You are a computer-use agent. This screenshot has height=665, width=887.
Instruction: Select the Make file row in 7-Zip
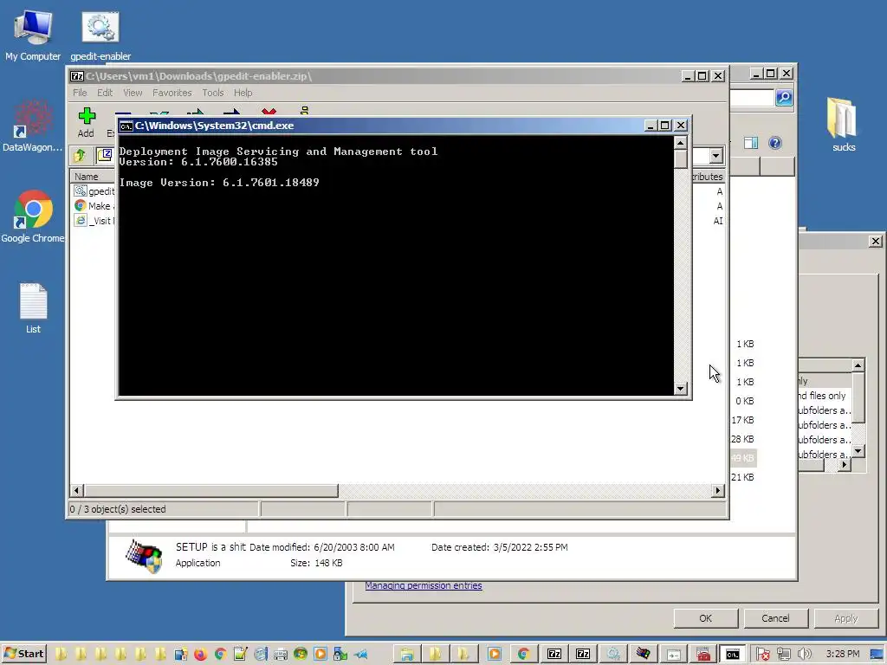(94, 206)
